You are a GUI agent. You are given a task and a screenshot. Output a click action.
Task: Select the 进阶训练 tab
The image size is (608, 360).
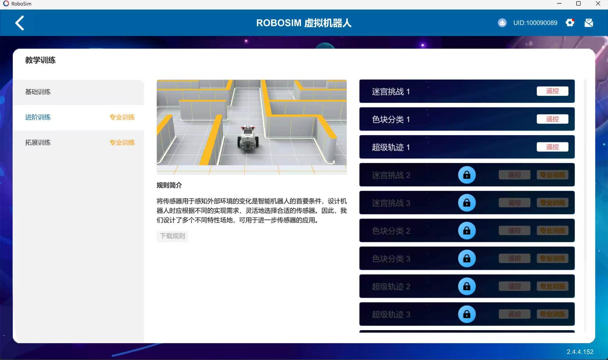(x=78, y=117)
